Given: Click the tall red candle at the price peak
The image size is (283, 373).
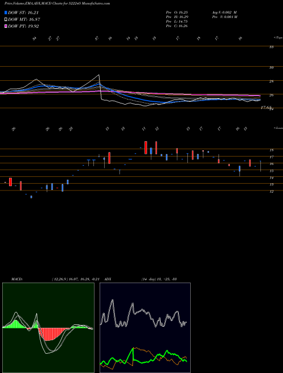Looking at the screenshot, I should coord(146,148).
